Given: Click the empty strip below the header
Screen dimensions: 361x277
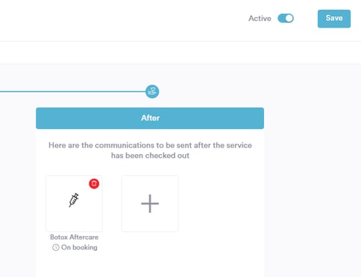Looking at the screenshot, I should pos(180,53).
